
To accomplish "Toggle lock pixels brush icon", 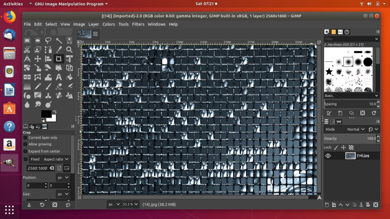I will 336,148.
